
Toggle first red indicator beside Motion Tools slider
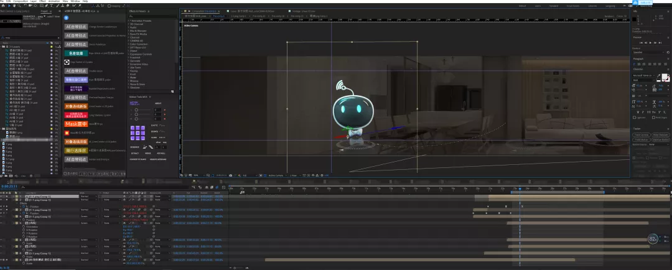click(x=164, y=109)
